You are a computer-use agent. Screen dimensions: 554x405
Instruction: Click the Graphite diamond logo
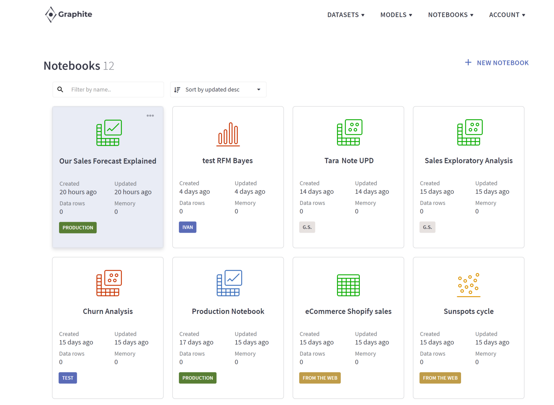tap(51, 15)
